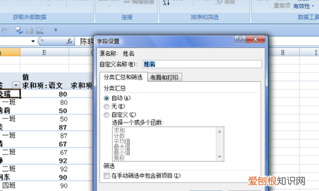Click the pen drawing icon in quick access toolbar

[x=40, y=30]
